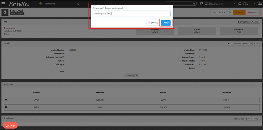The image size is (263, 130).
Task: Open the hamburger main menu
Action: pos(3,4)
